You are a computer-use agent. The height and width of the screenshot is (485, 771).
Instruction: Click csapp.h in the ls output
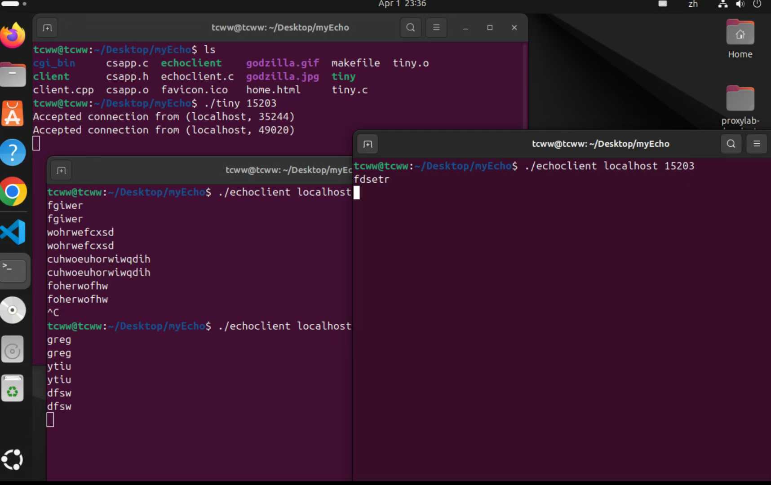point(127,77)
